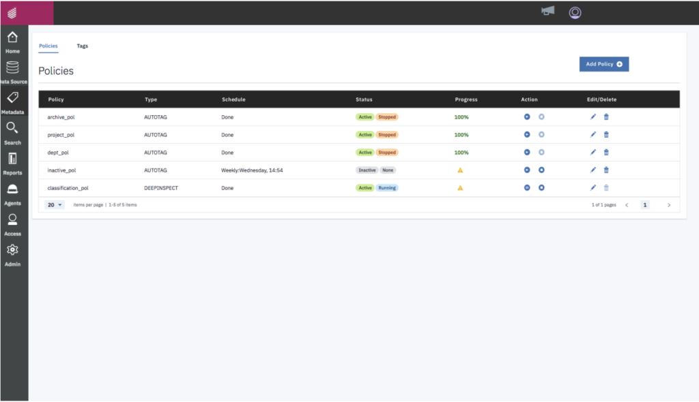Viewport: 699px width, 402px height.
Task: Click the previous page chevron
Action: click(627, 204)
